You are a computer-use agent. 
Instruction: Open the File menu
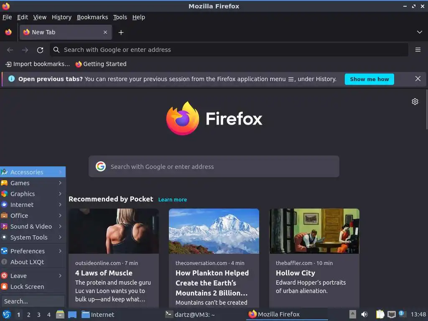click(7, 17)
